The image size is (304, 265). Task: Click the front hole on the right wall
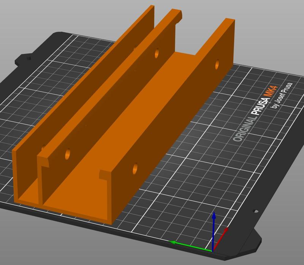[135, 168]
